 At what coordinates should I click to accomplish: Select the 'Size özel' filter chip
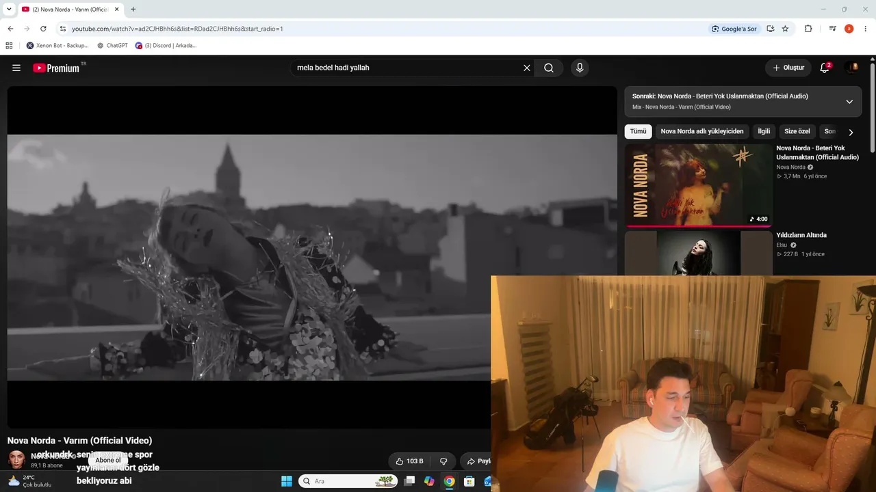coord(797,131)
